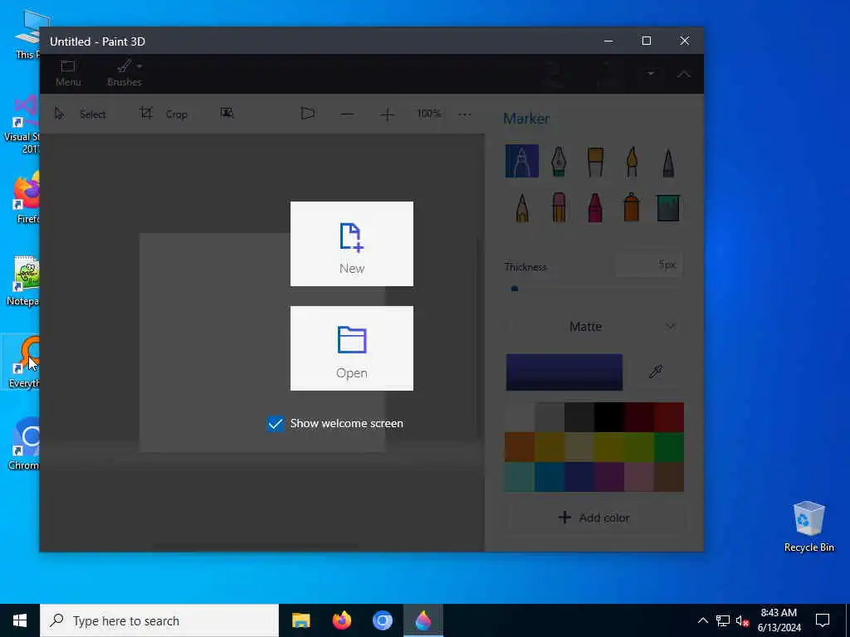
Task: Collapse the ribbon with chevron up
Action: coord(684,74)
